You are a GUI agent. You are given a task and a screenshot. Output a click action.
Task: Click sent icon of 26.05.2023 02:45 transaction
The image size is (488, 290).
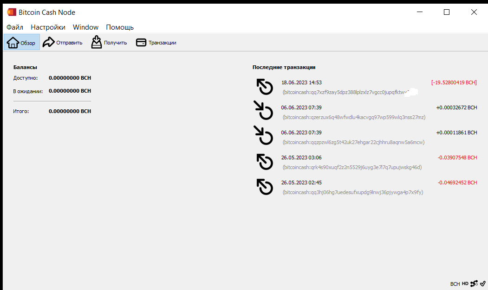point(265,187)
